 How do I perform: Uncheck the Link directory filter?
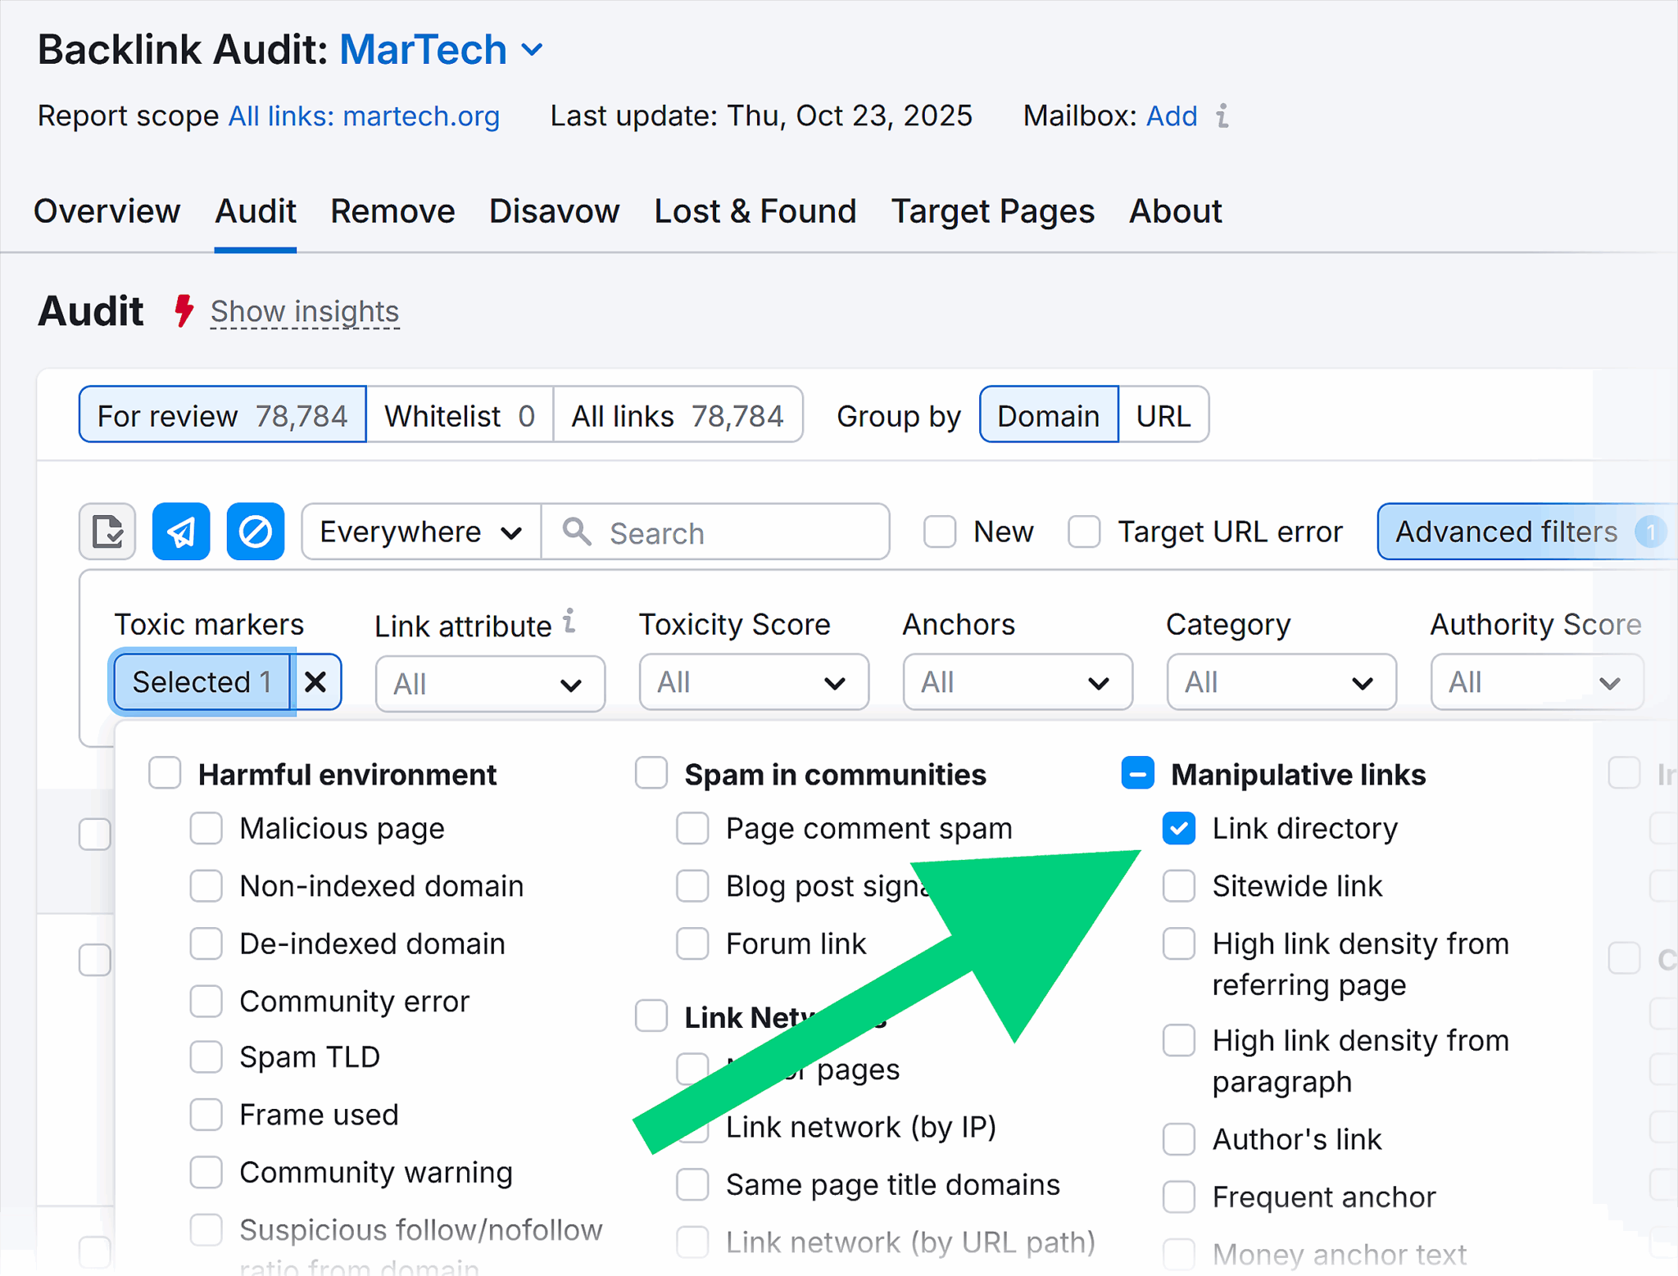coord(1178,828)
